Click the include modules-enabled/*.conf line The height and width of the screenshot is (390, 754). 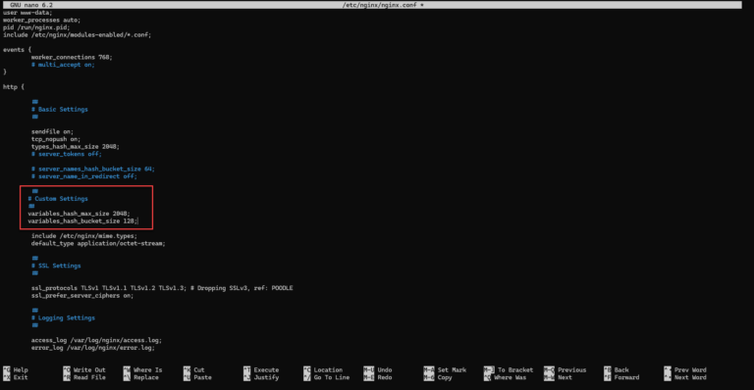pos(77,35)
